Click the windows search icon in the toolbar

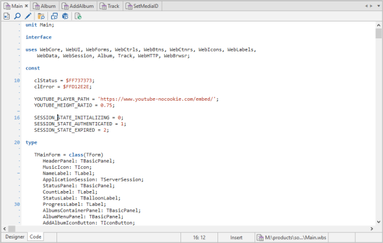point(55,16)
